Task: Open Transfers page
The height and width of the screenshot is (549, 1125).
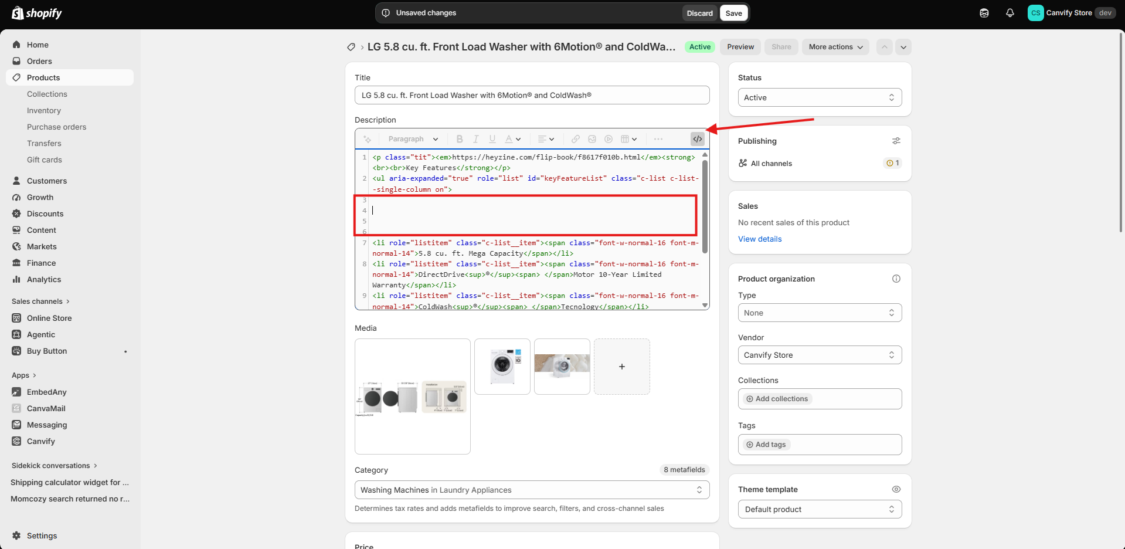Action: (x=44, y=143)
